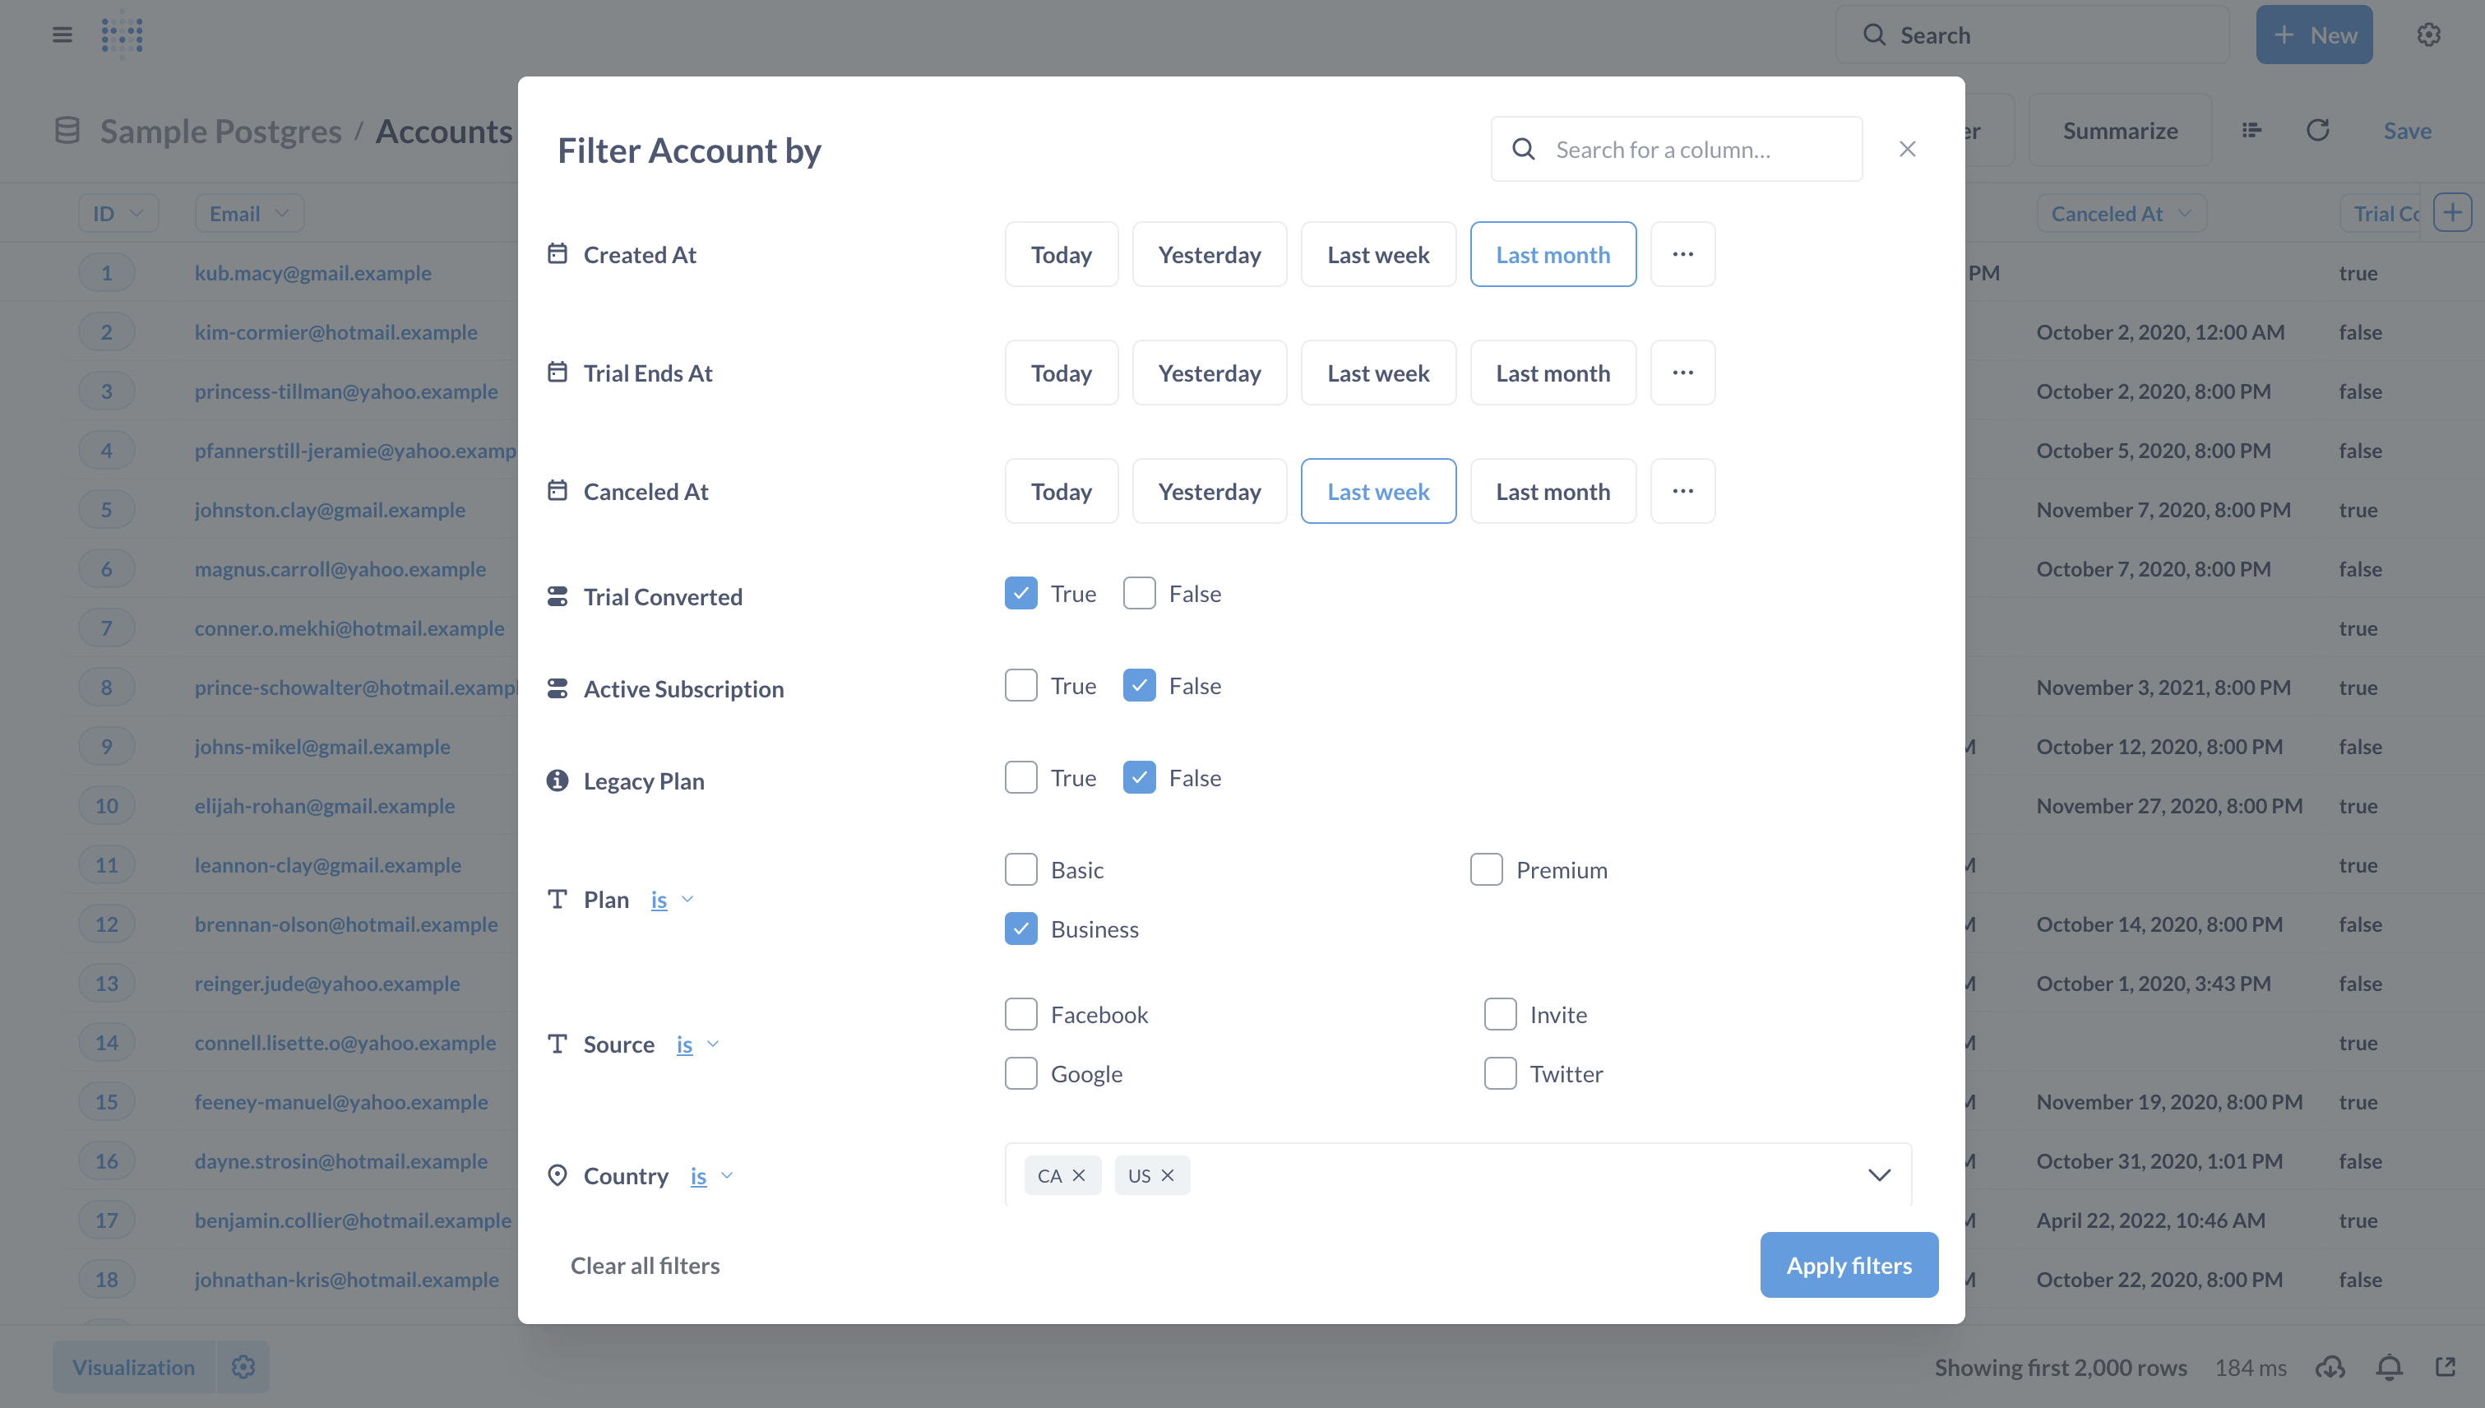Select Last week filter for Canceled At
Screen dimensions: 2485x1408
(1379, 490)
